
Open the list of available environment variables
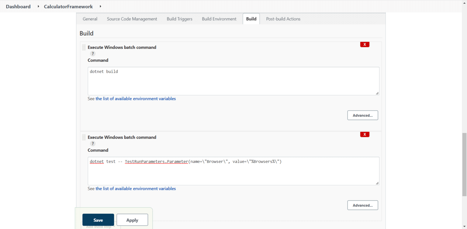click(x=135, y=98)
